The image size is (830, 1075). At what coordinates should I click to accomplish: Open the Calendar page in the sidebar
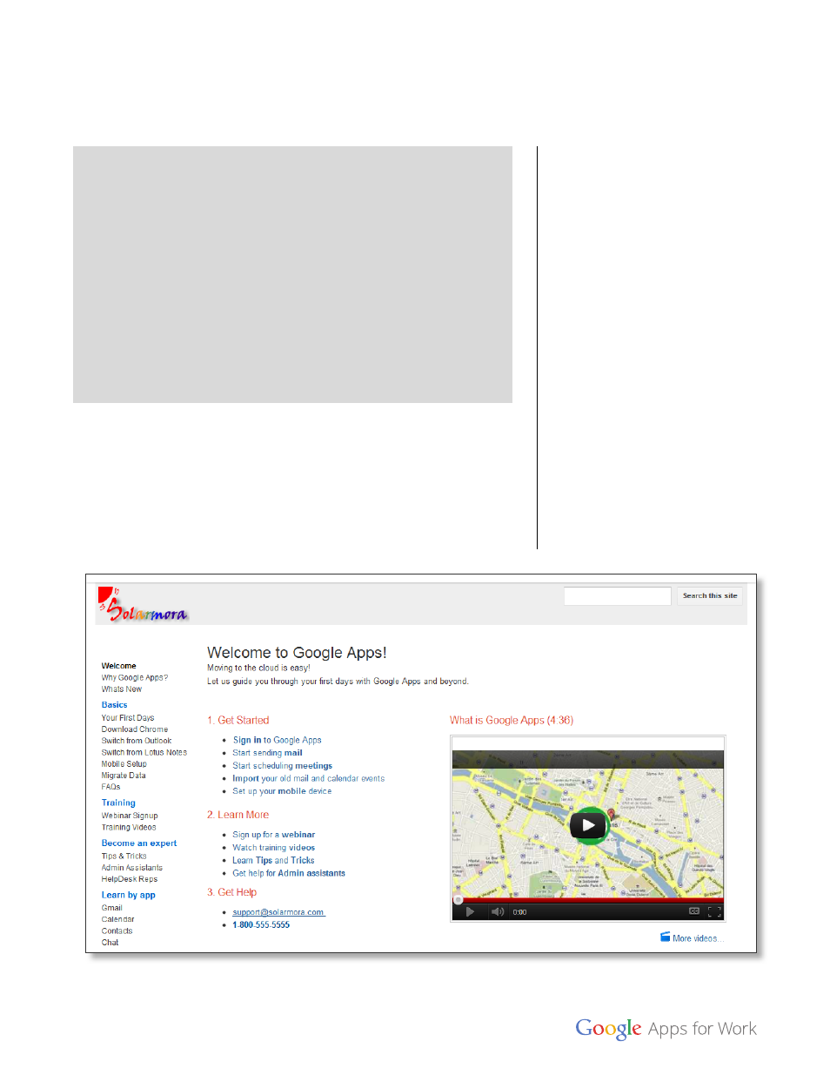pyautogui.click(x=118, y=919)
